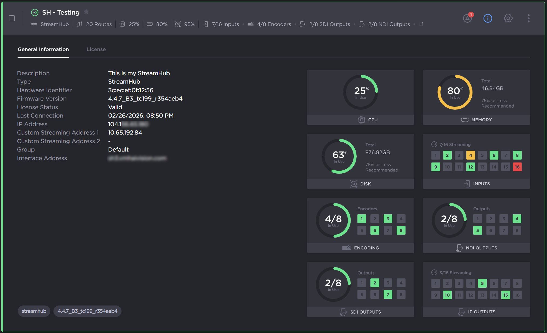The image size is (547, 333).
Task: Click the DISK panel magnifier icon
Action: tap(353, 184)
